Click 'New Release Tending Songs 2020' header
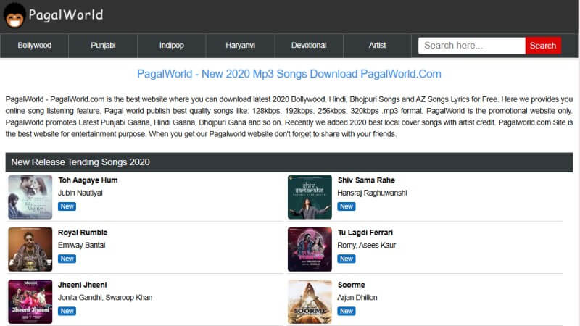 click(x=289, y=162)
